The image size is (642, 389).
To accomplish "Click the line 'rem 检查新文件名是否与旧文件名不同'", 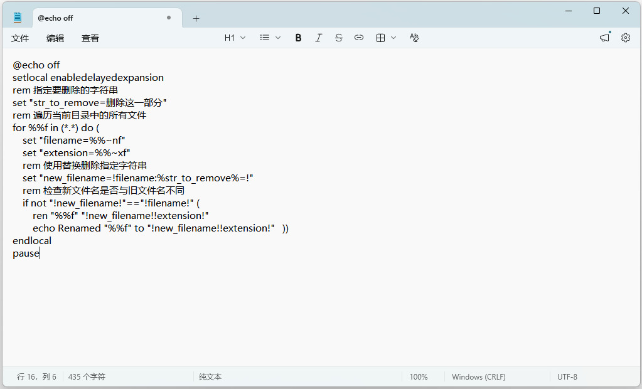I will coord(103,190).
